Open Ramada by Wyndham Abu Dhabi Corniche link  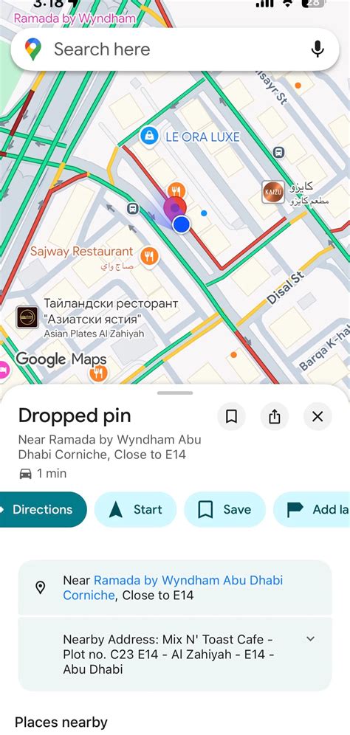(x=173, y=588)
